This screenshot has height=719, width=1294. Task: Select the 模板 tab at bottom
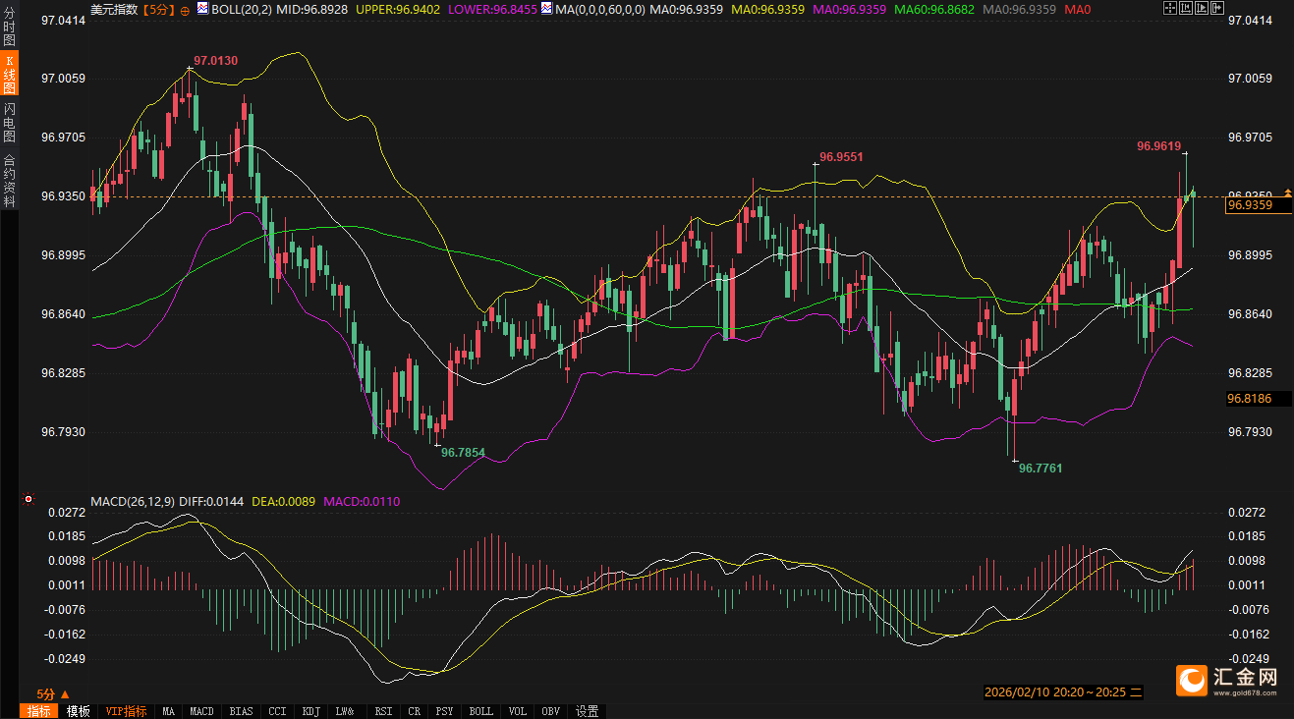(x=78, y=711)
